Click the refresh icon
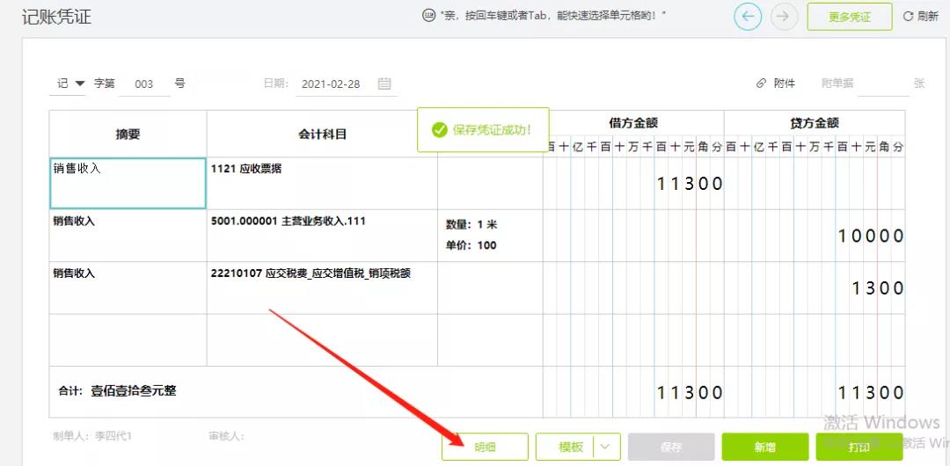 (x=909, y=17)
